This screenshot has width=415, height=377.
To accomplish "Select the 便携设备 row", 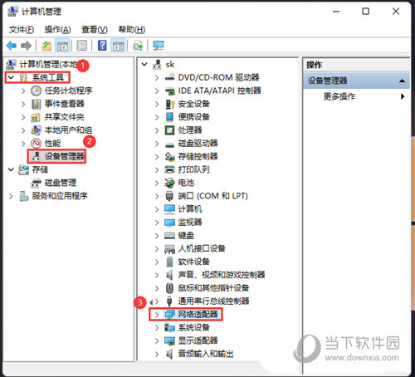I will 193,117.
